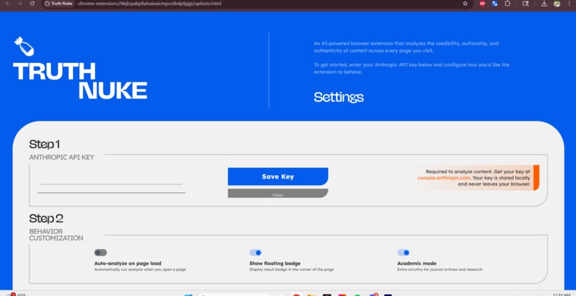Disable the Show floating badge toggle
This screenshot has width=576, height=296.
(255, 252)
